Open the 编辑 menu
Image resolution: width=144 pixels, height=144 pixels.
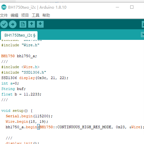[14, 15]
